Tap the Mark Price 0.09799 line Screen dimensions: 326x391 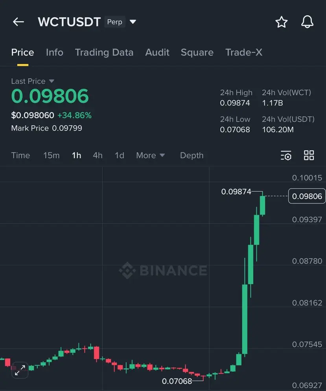(46, 128)
